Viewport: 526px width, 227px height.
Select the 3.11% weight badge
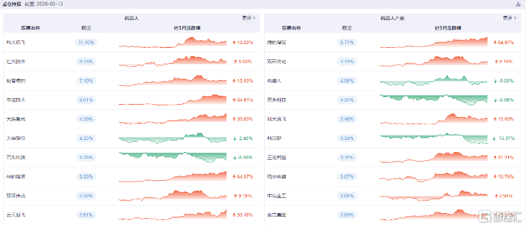click(347, 158)
